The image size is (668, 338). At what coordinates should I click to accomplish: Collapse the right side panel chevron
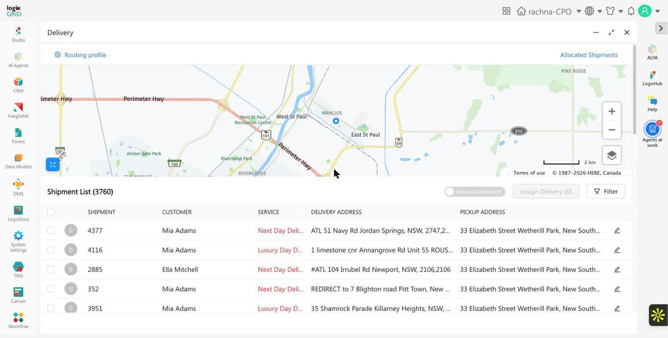661,28
